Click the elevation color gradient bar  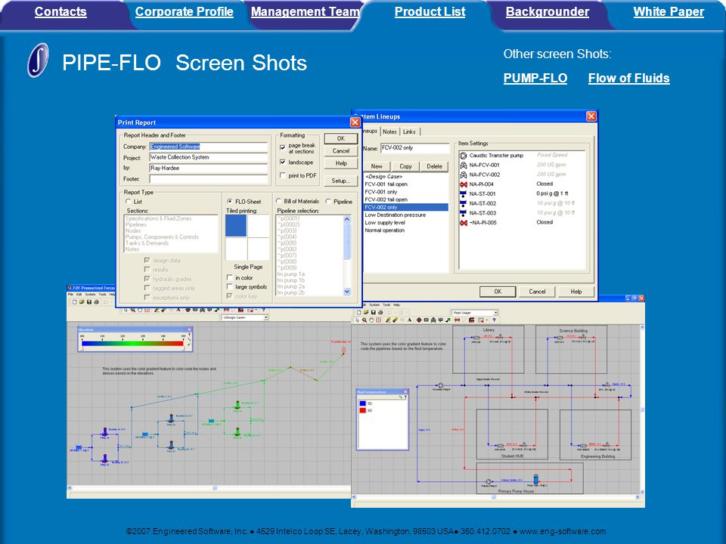coord(132,344)
